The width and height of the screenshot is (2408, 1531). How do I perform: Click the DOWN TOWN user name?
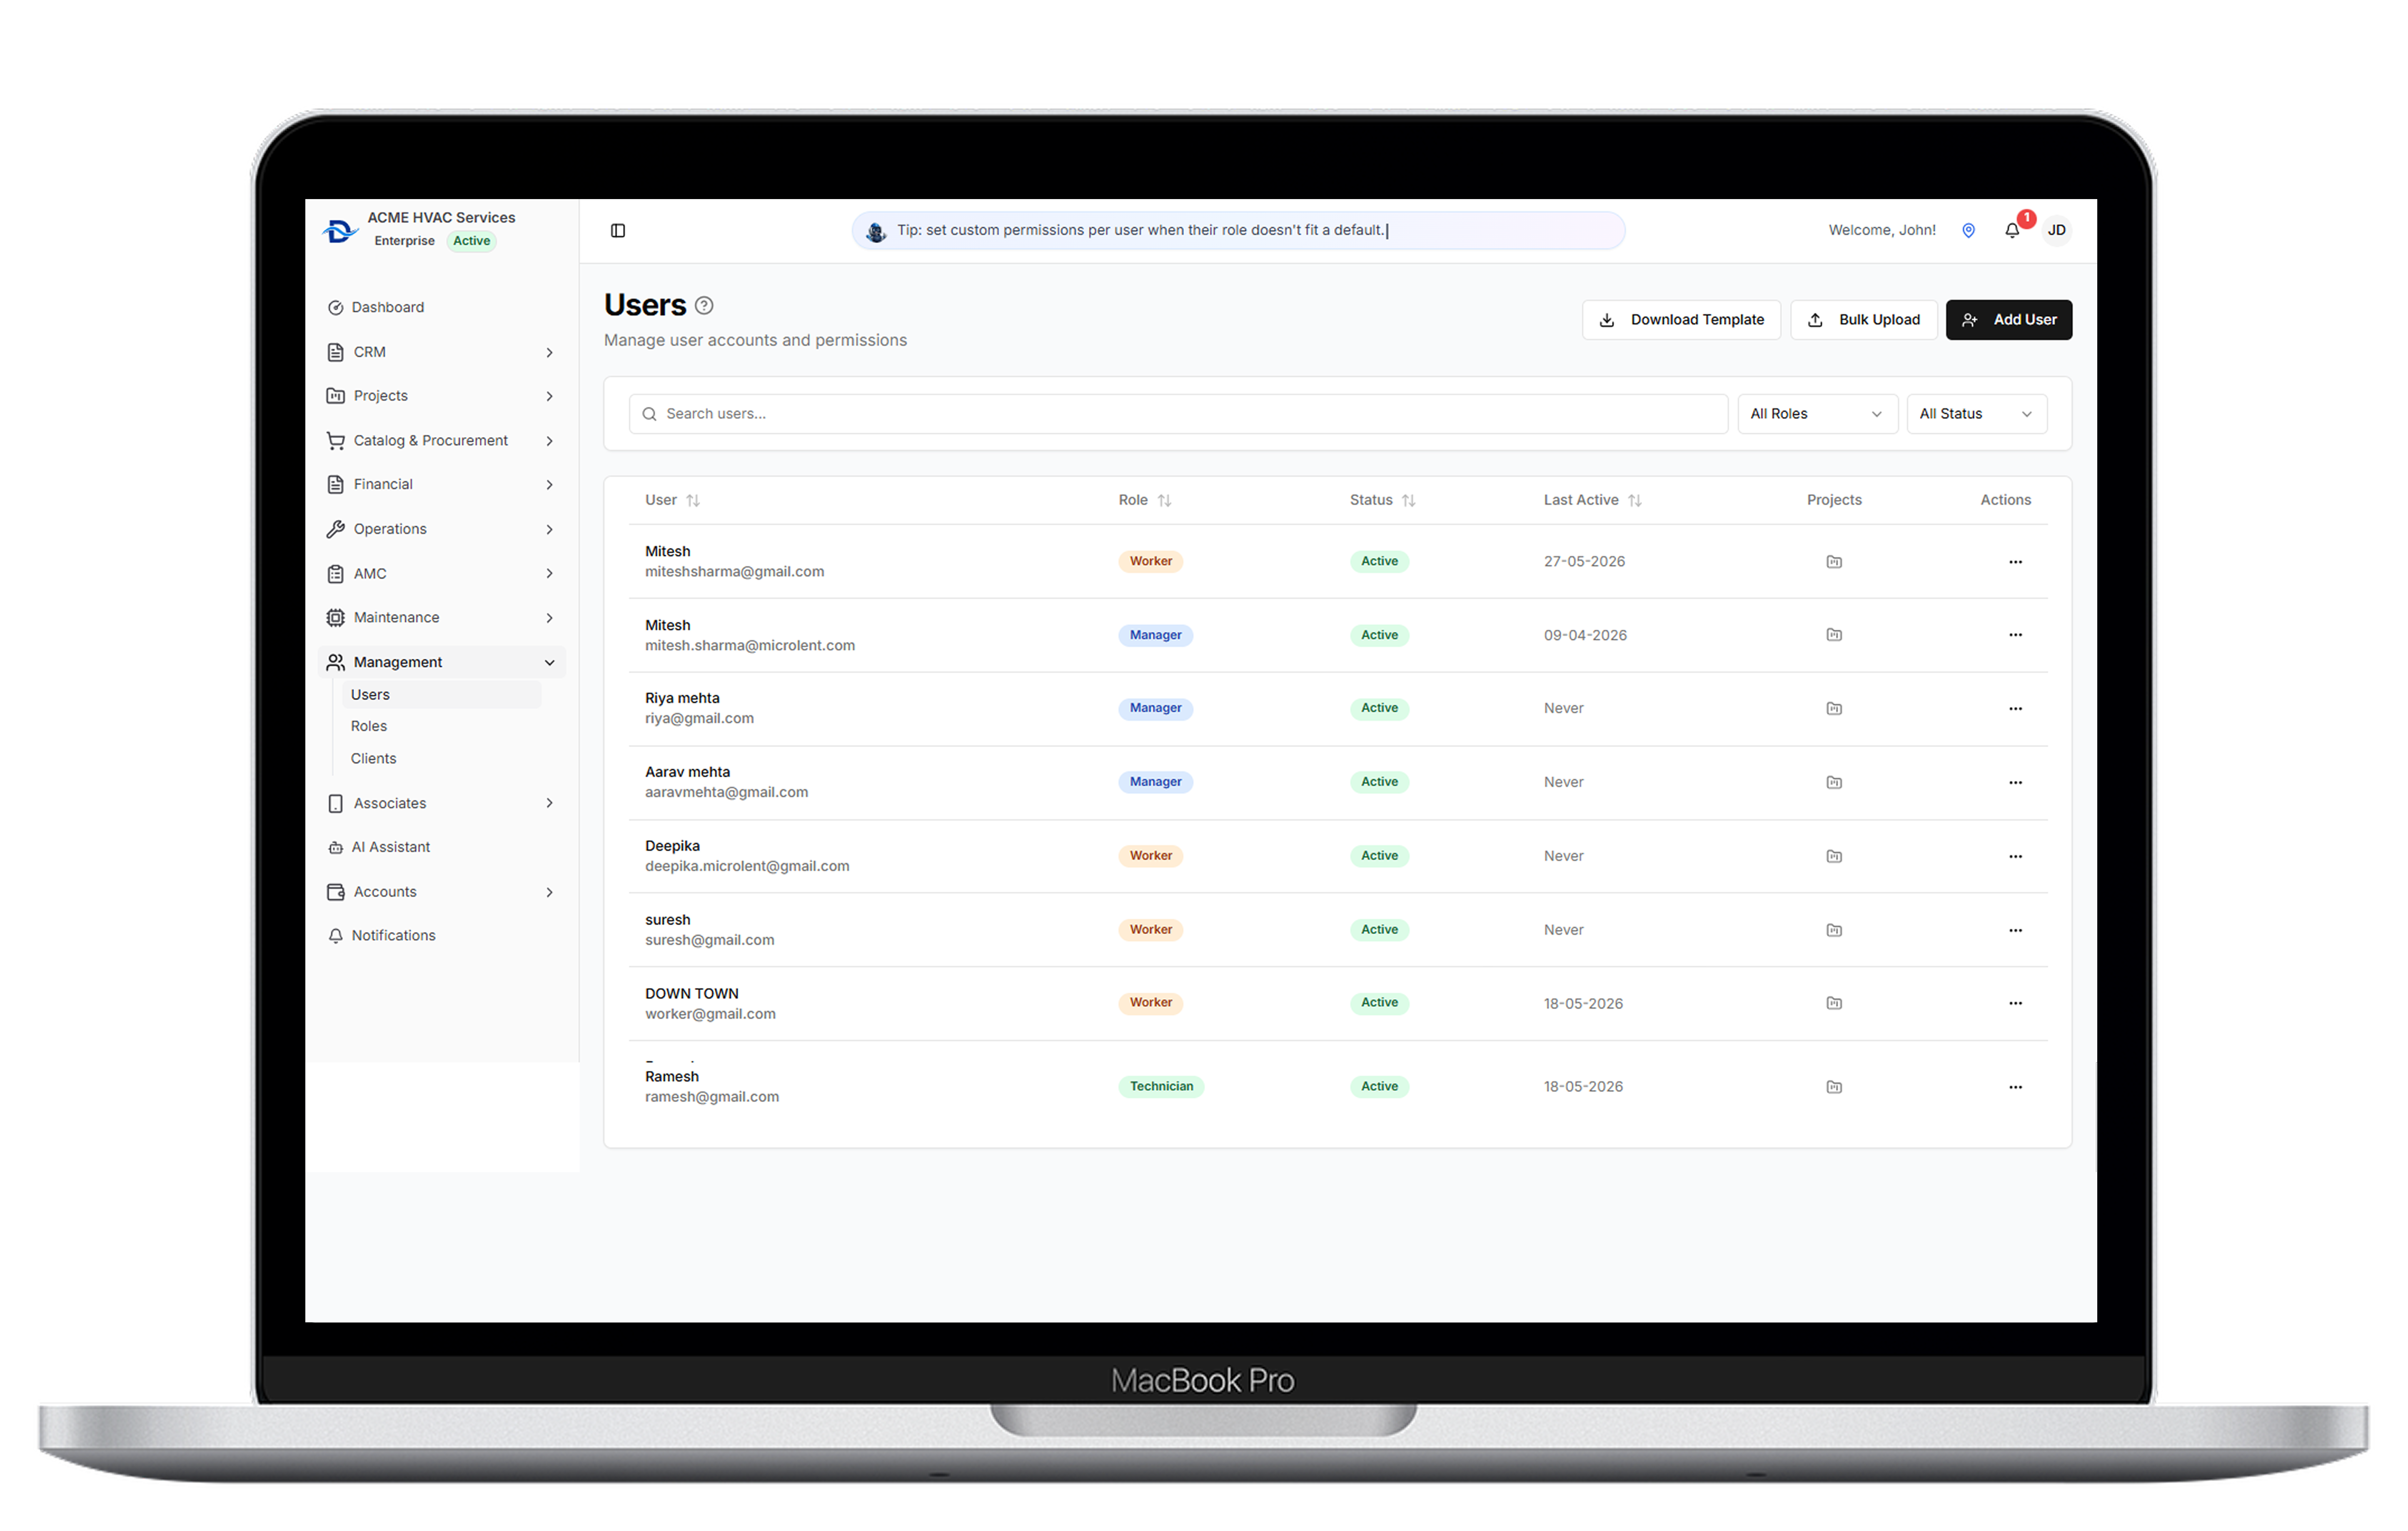click(x=691, y=994)
